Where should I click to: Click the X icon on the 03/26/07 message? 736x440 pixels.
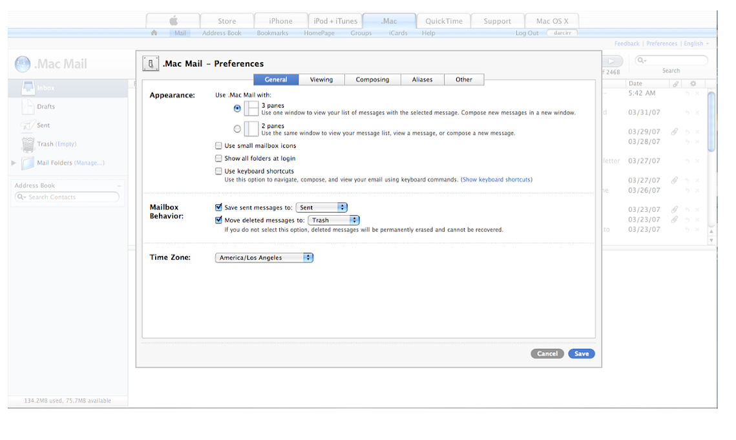tap(697, 191)
